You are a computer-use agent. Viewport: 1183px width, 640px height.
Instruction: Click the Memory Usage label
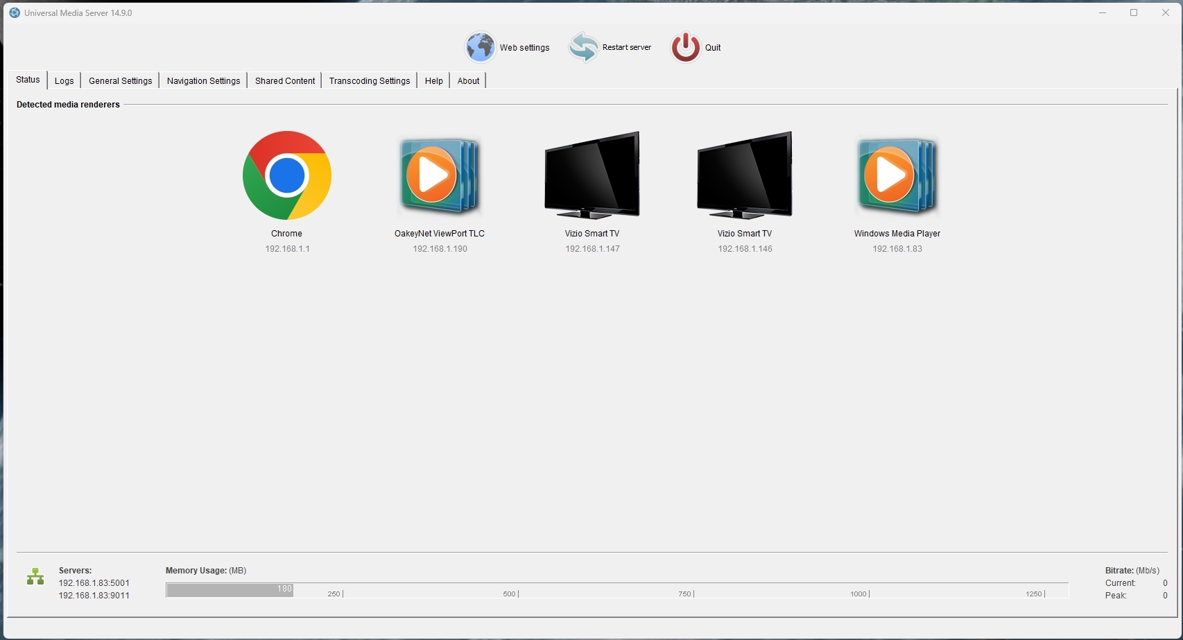tap(206, 571)
